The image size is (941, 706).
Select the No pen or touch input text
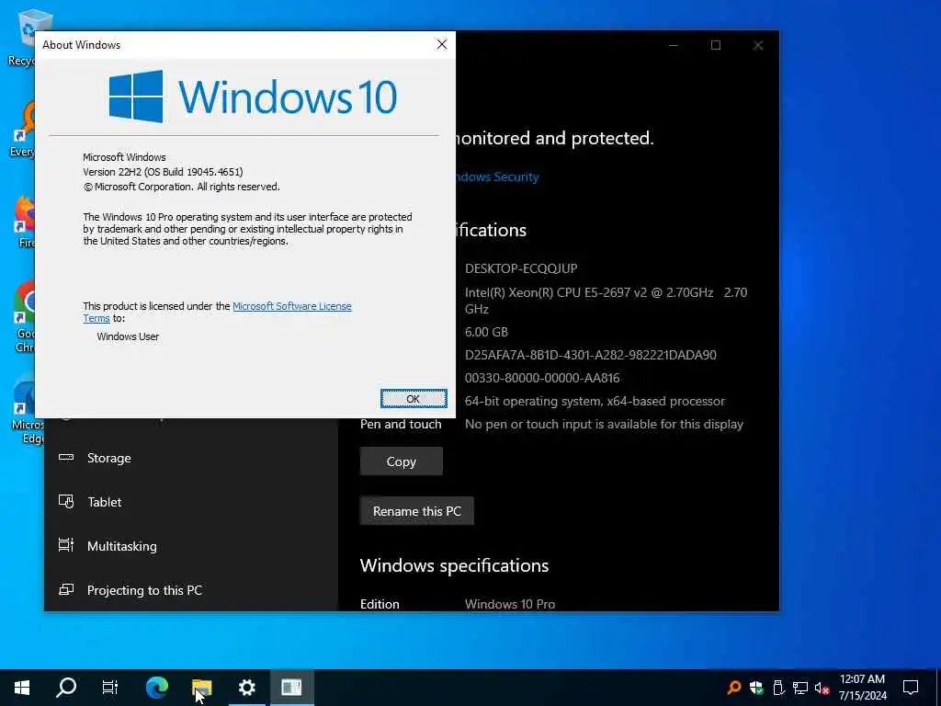604,424
